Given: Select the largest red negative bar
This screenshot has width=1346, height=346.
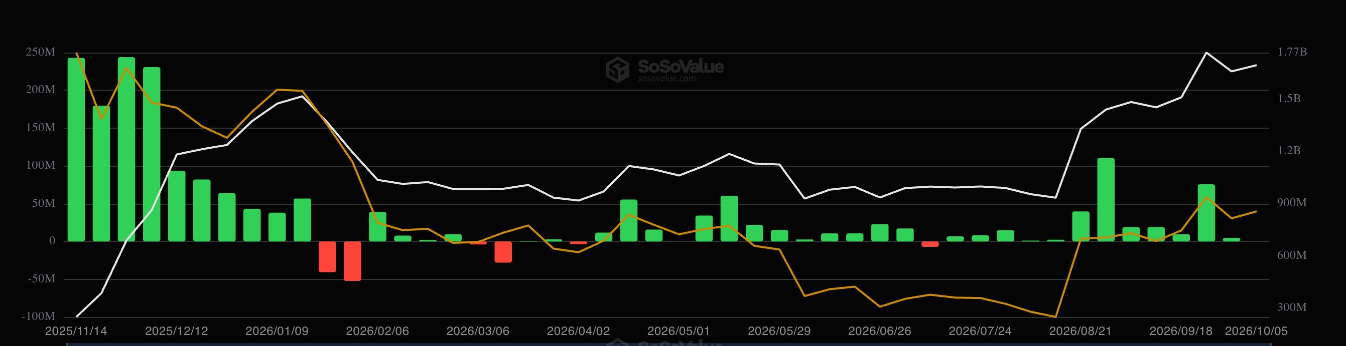Looking at the screenshot, I should tap(352, 261).
